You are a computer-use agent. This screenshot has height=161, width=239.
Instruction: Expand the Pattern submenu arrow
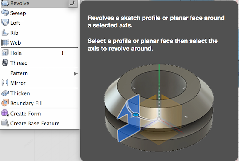click(x=76, y=74)
